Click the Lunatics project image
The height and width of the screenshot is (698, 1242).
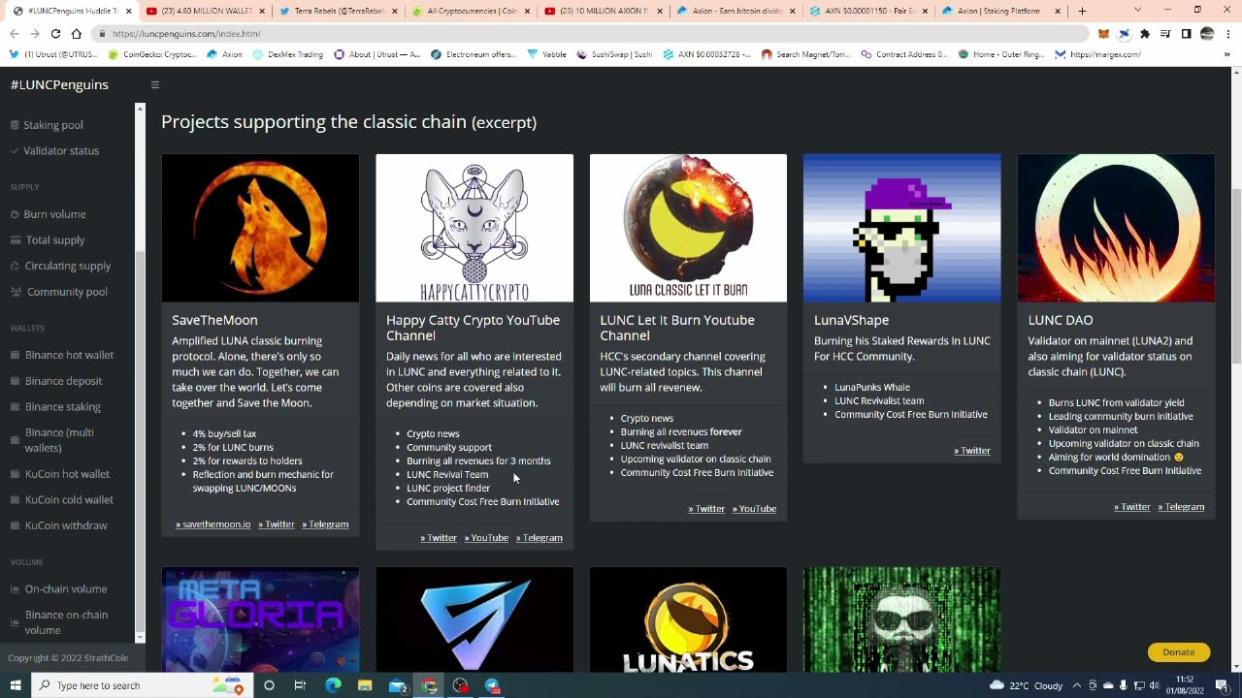(688, 619)
